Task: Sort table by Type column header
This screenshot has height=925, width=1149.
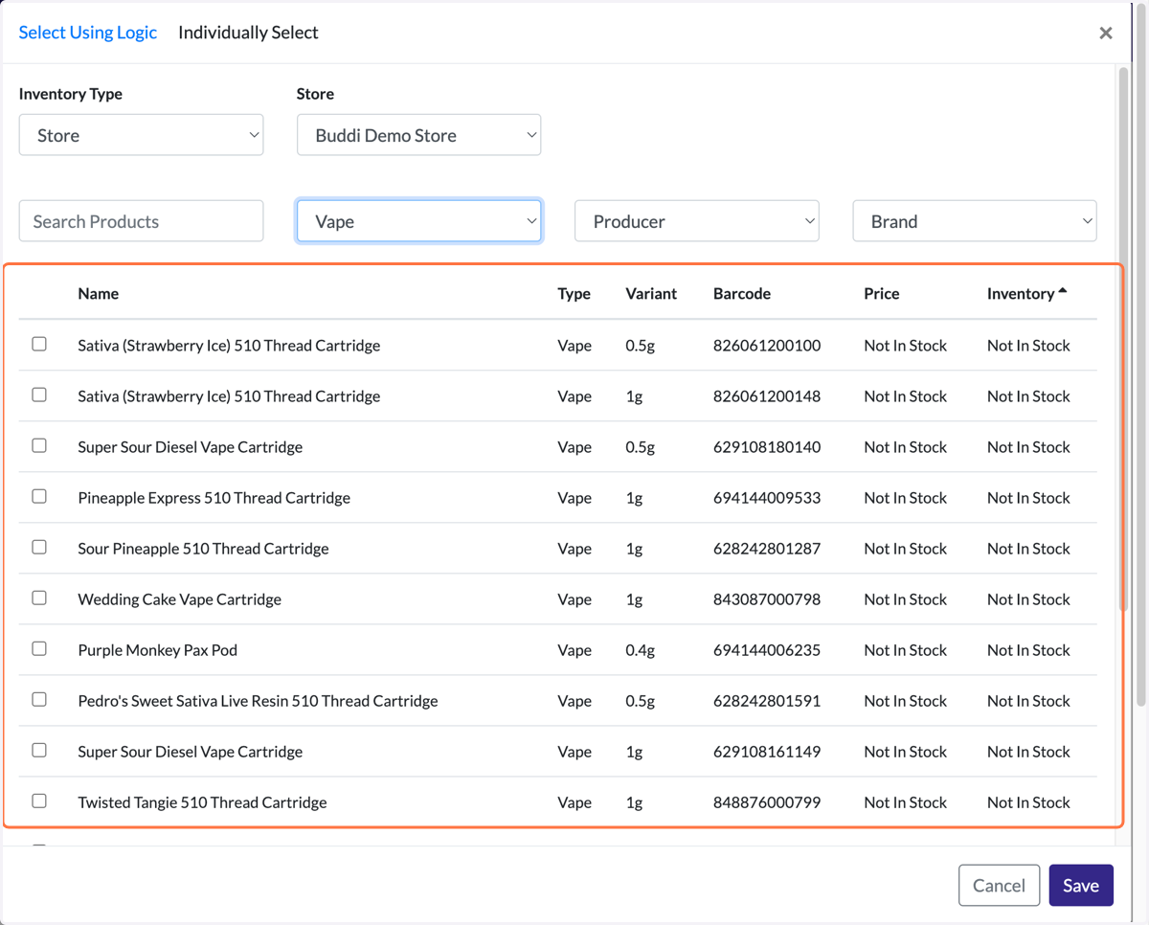Action: pos(574,294)
